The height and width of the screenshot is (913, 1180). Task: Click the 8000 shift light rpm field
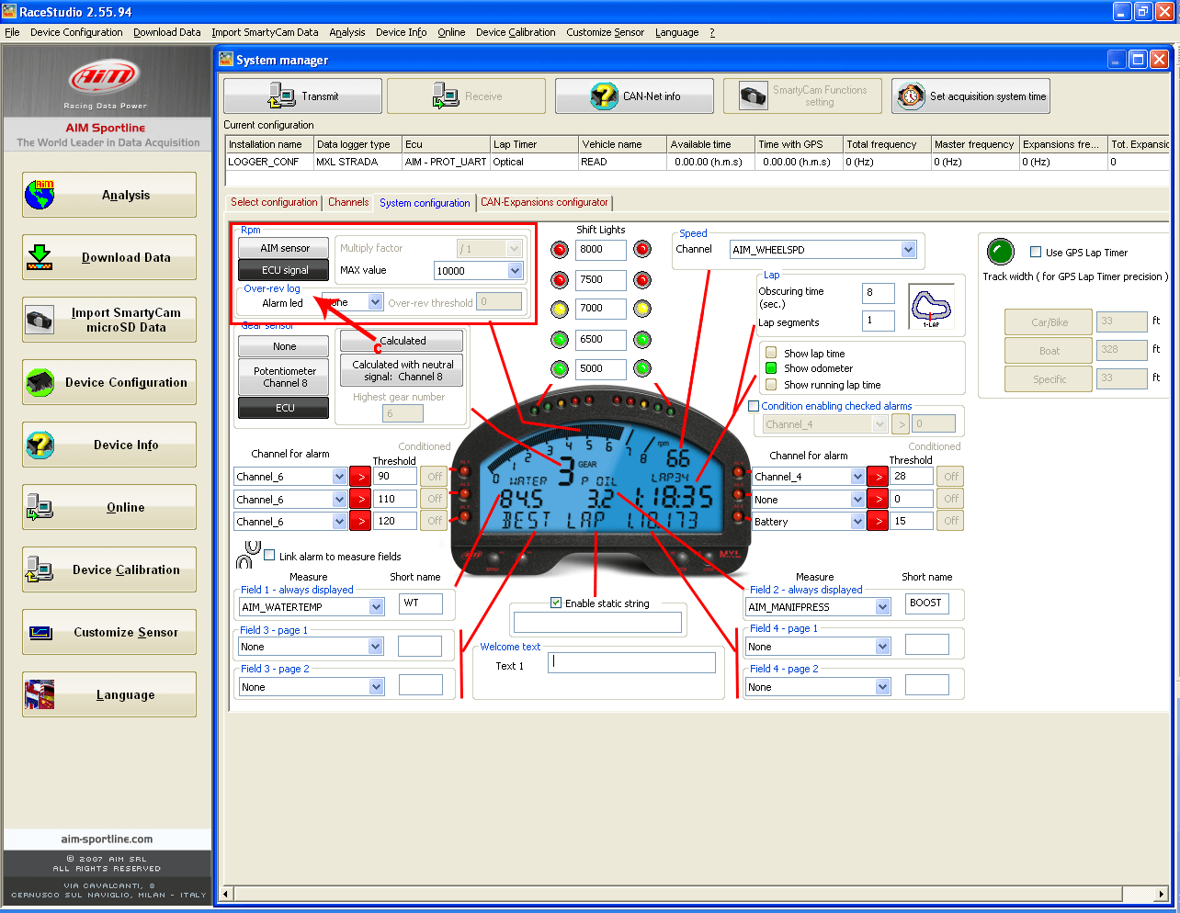pyautogui.click(x=602, y=249)
